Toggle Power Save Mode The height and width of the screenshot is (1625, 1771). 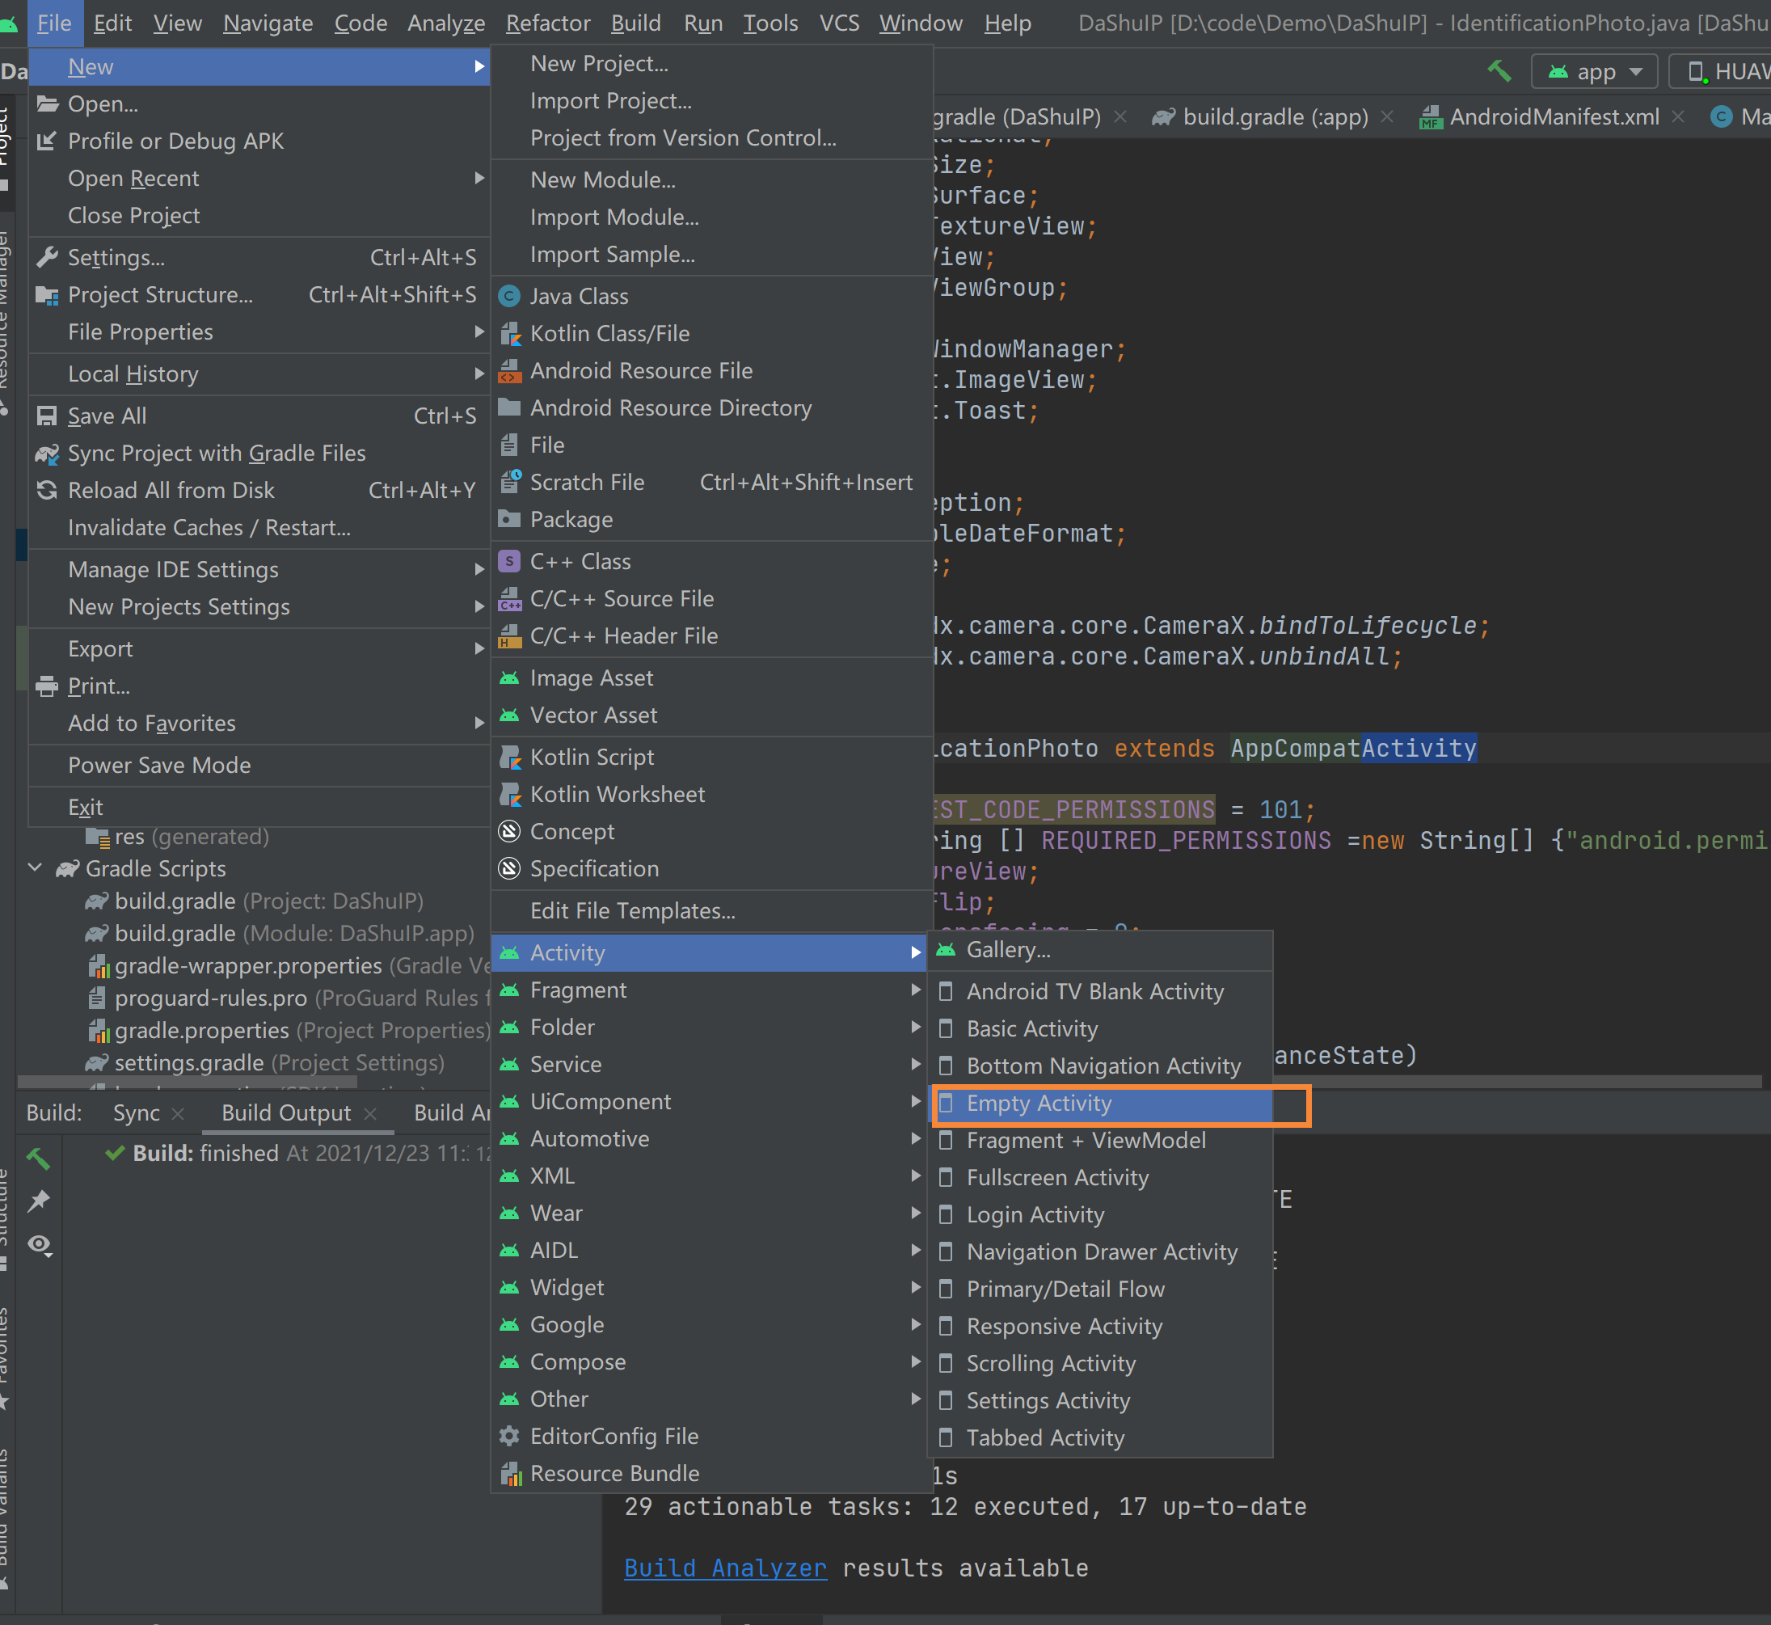[x=159, y=765]
